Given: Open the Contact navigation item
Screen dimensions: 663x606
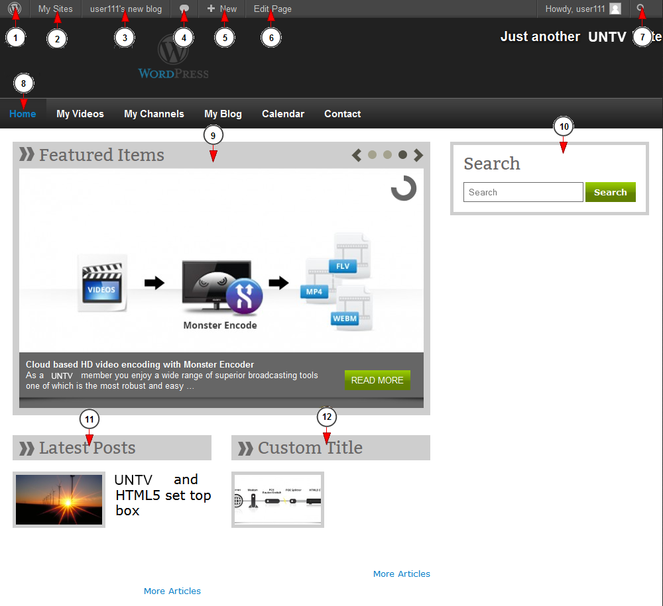Looking at the screenshot, I should point(343,114).
